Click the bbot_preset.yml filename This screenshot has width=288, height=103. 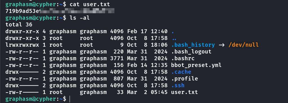click(196, 65)
